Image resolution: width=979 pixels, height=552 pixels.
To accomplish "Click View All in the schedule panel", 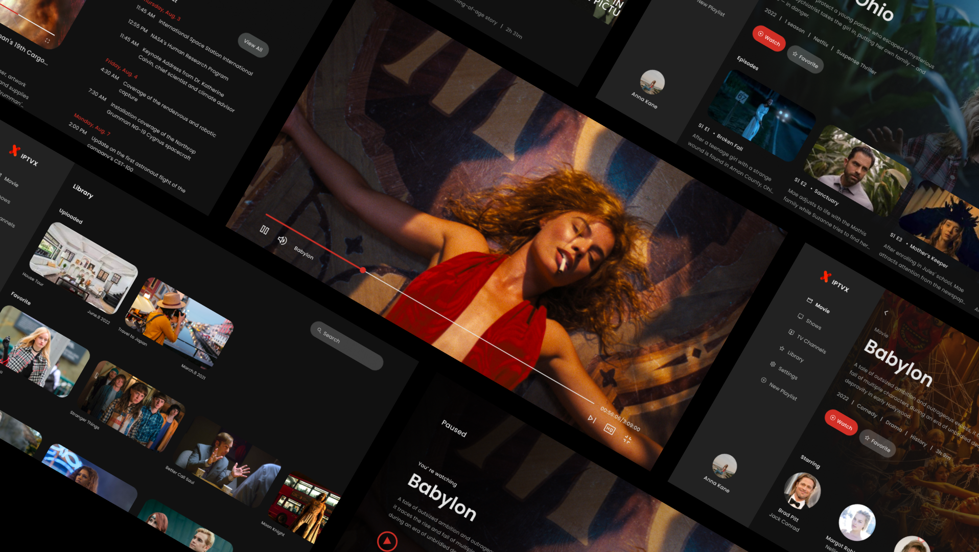I will coord(253,45).
